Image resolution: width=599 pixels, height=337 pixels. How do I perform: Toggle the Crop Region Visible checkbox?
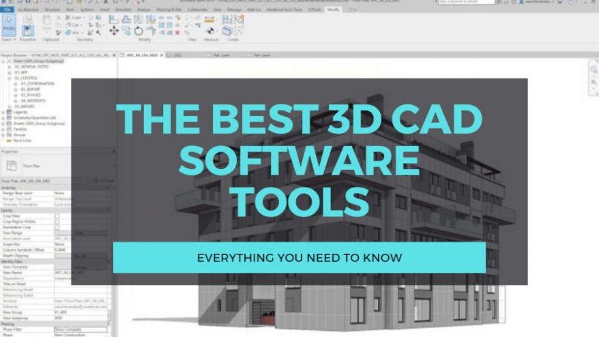57,222
